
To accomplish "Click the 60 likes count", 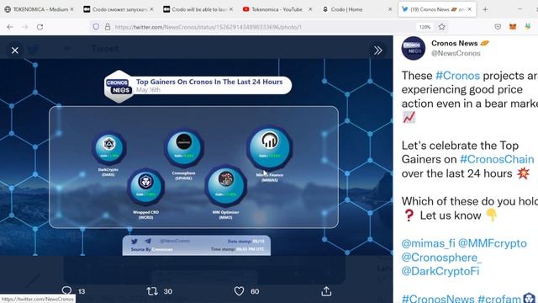I will click(x=255, y=291).
